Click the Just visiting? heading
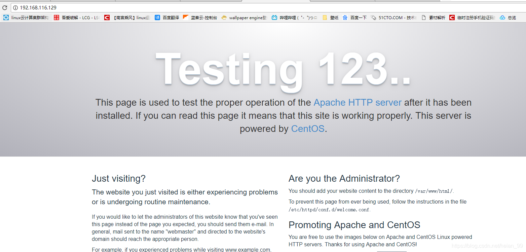Viewport: 526px width, 252px height. point(119,178)
